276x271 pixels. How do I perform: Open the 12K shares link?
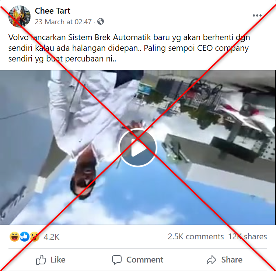(x=248, y=236)
